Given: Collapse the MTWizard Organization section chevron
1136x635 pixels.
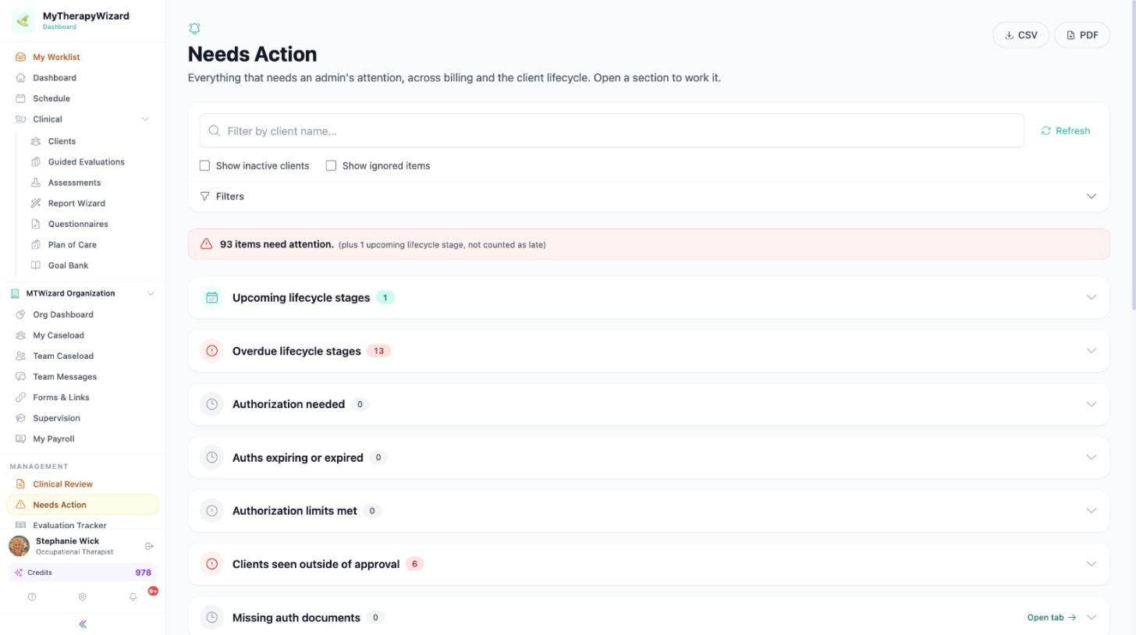Looking at the screenshot, I should [151, 293].
